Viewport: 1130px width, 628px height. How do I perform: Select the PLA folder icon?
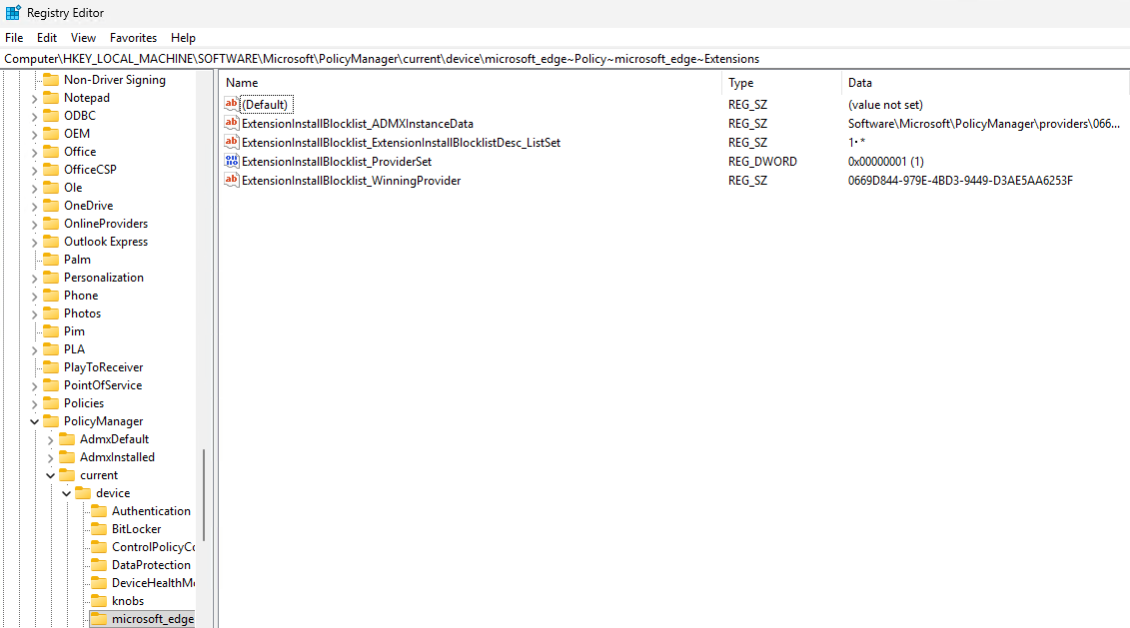(x=51, y=349)
